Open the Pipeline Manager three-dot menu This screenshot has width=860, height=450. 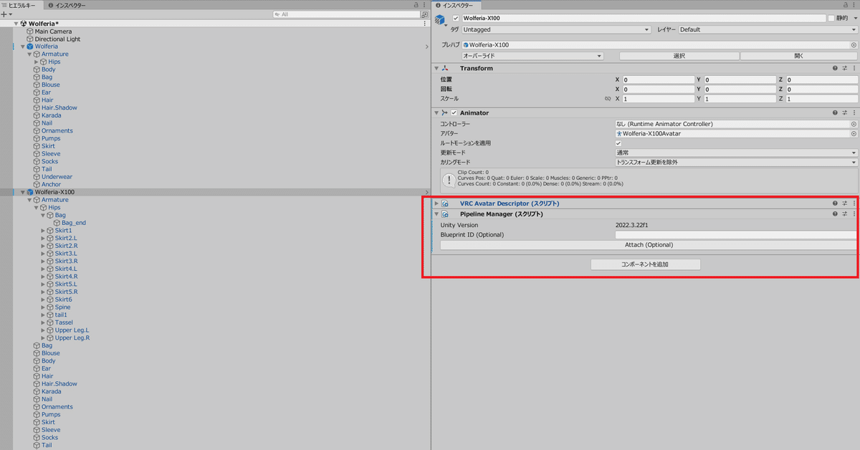[854, 214]
